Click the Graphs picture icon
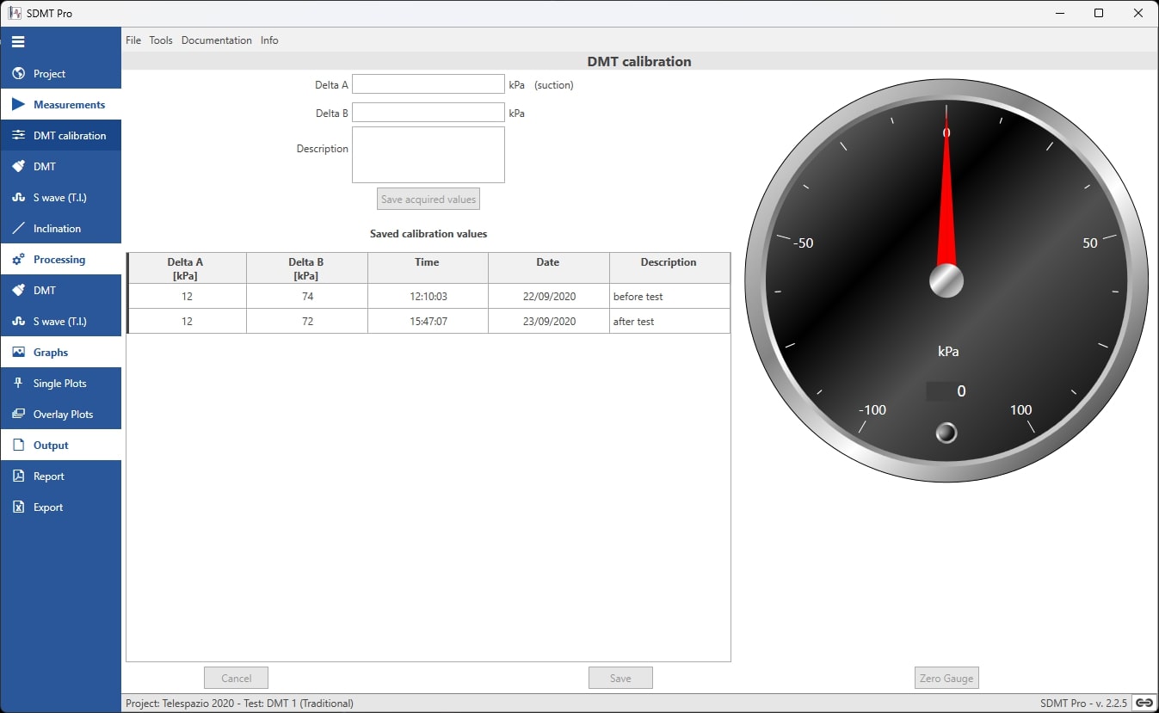The height and width of the screenshot is (713, 1159). [18, 353]
